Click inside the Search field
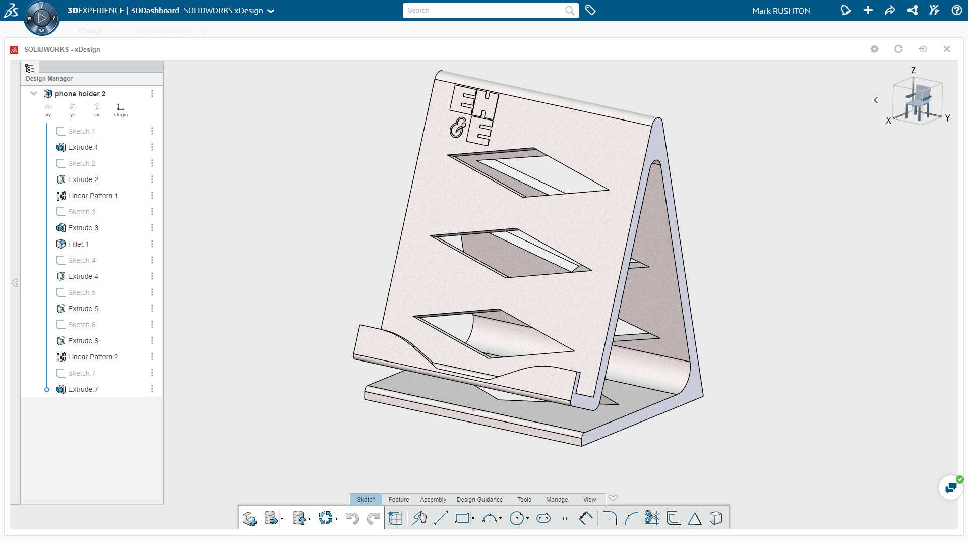968x542 pixels. 484,10
